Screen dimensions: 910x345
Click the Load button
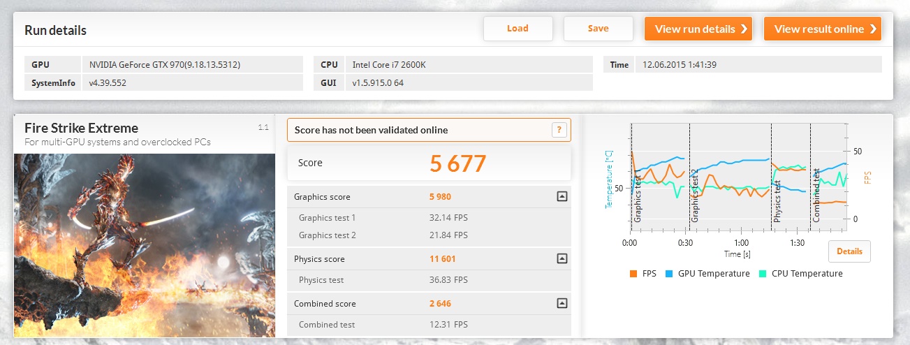click(x=518, y=29)
